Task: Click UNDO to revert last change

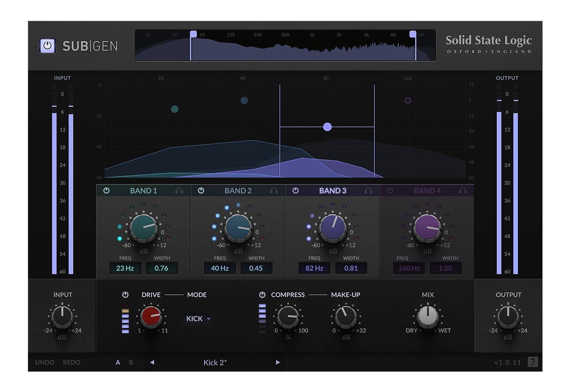Action: click(44, 362)
